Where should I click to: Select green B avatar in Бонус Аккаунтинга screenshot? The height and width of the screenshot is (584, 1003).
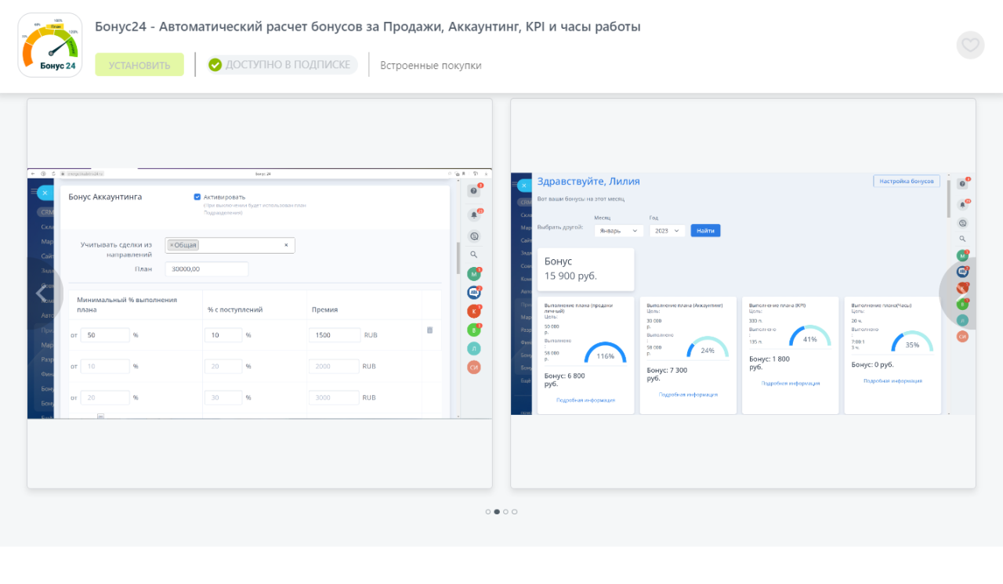[x=473, y=330]
